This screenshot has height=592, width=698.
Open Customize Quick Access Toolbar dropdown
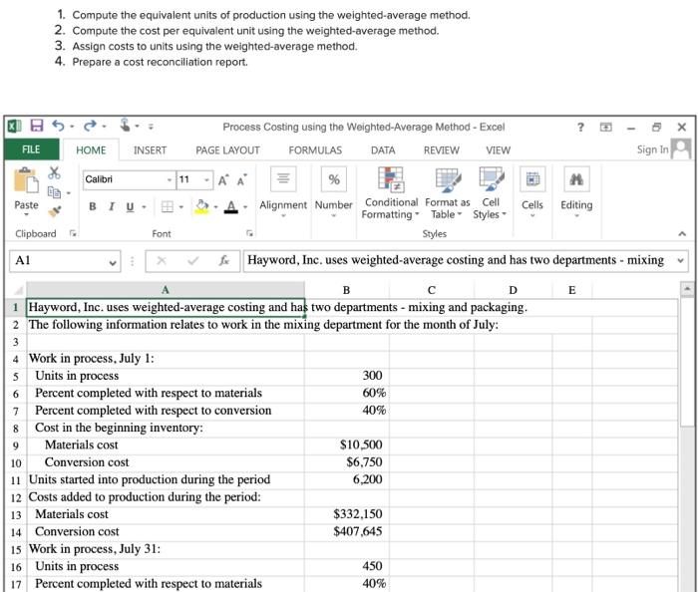point(151,127)
